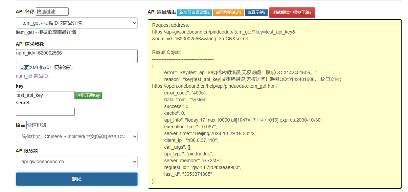This screenshot has height=192, width=408.
Task: Click the key field containing test_api_key
Action: pyautogui.click(x=45, y=95)
